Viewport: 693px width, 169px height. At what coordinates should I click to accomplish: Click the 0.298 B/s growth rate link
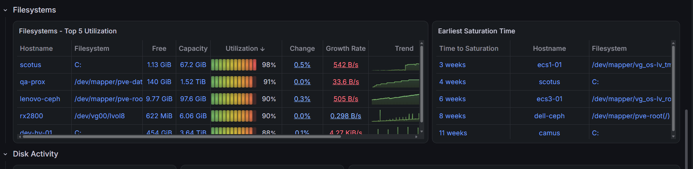click(x=346, y=116)
